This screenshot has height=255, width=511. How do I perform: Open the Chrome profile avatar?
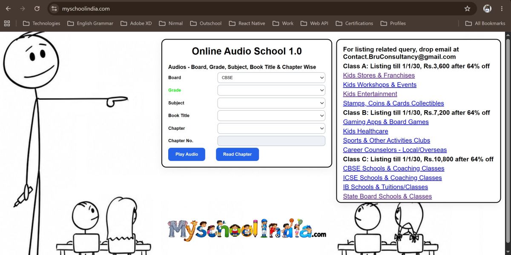[x=488, y=9]
